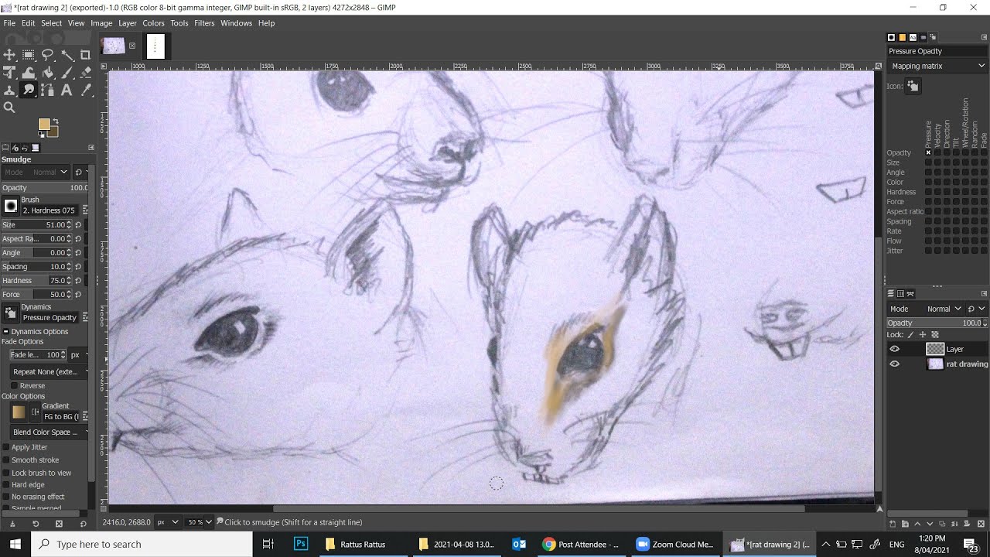Enable the Smooth stroke checkbox
This screenshot has height=557, width=990.
(x=6, y=460)
